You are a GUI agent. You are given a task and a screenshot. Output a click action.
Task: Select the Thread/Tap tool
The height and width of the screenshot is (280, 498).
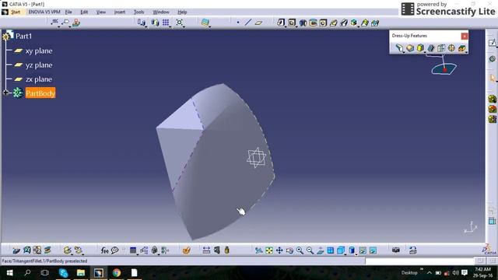point(451,48)
